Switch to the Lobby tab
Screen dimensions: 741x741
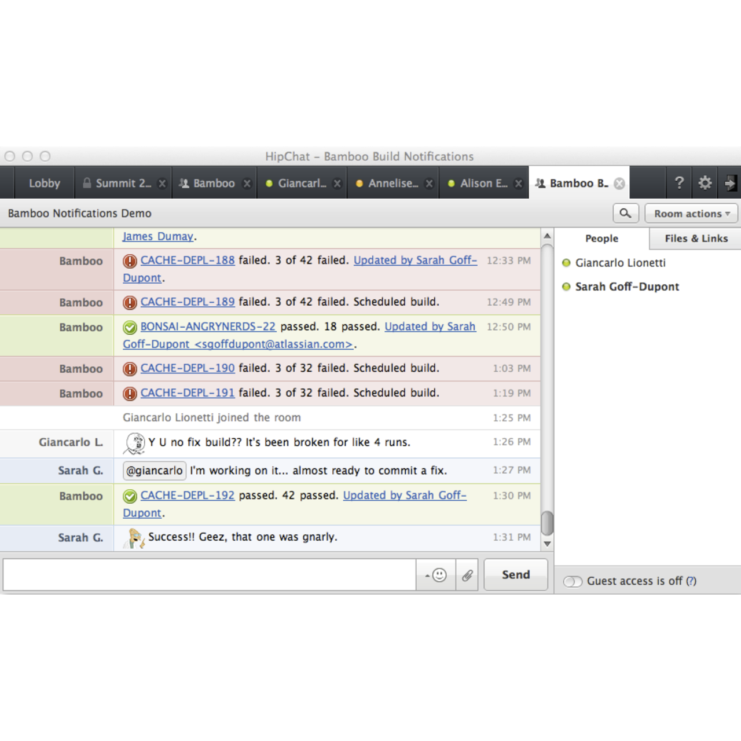45,183
